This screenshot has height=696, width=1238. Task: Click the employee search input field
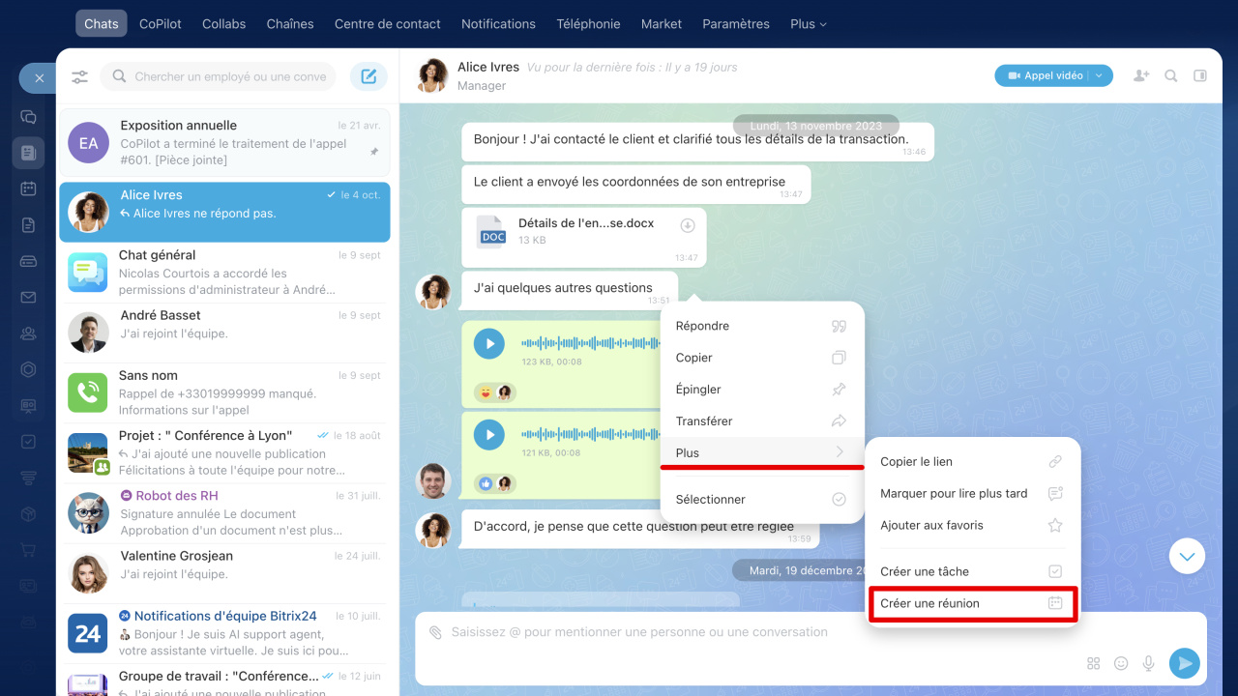230,76
